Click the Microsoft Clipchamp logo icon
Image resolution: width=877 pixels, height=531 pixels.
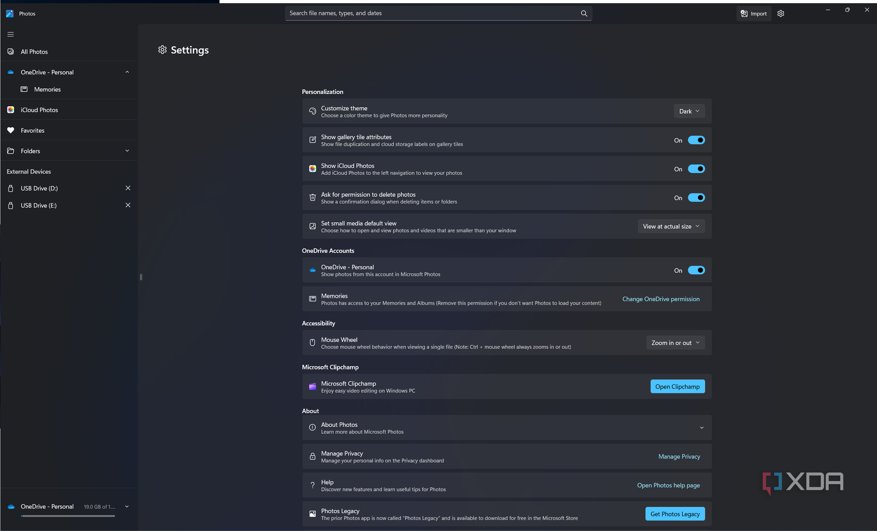(313, 386)
